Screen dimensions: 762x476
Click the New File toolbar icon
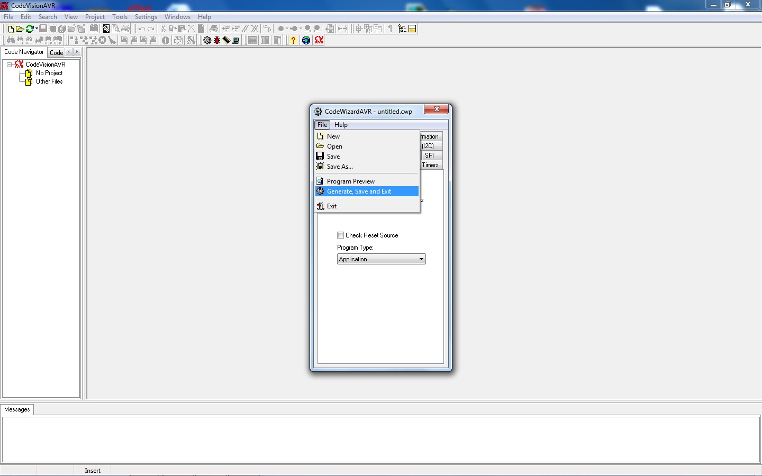[11, 29]
